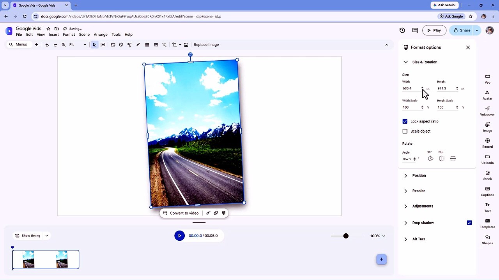Toggle the Drop shadow checkbox
499x280 pixels.
coord(469,223)
